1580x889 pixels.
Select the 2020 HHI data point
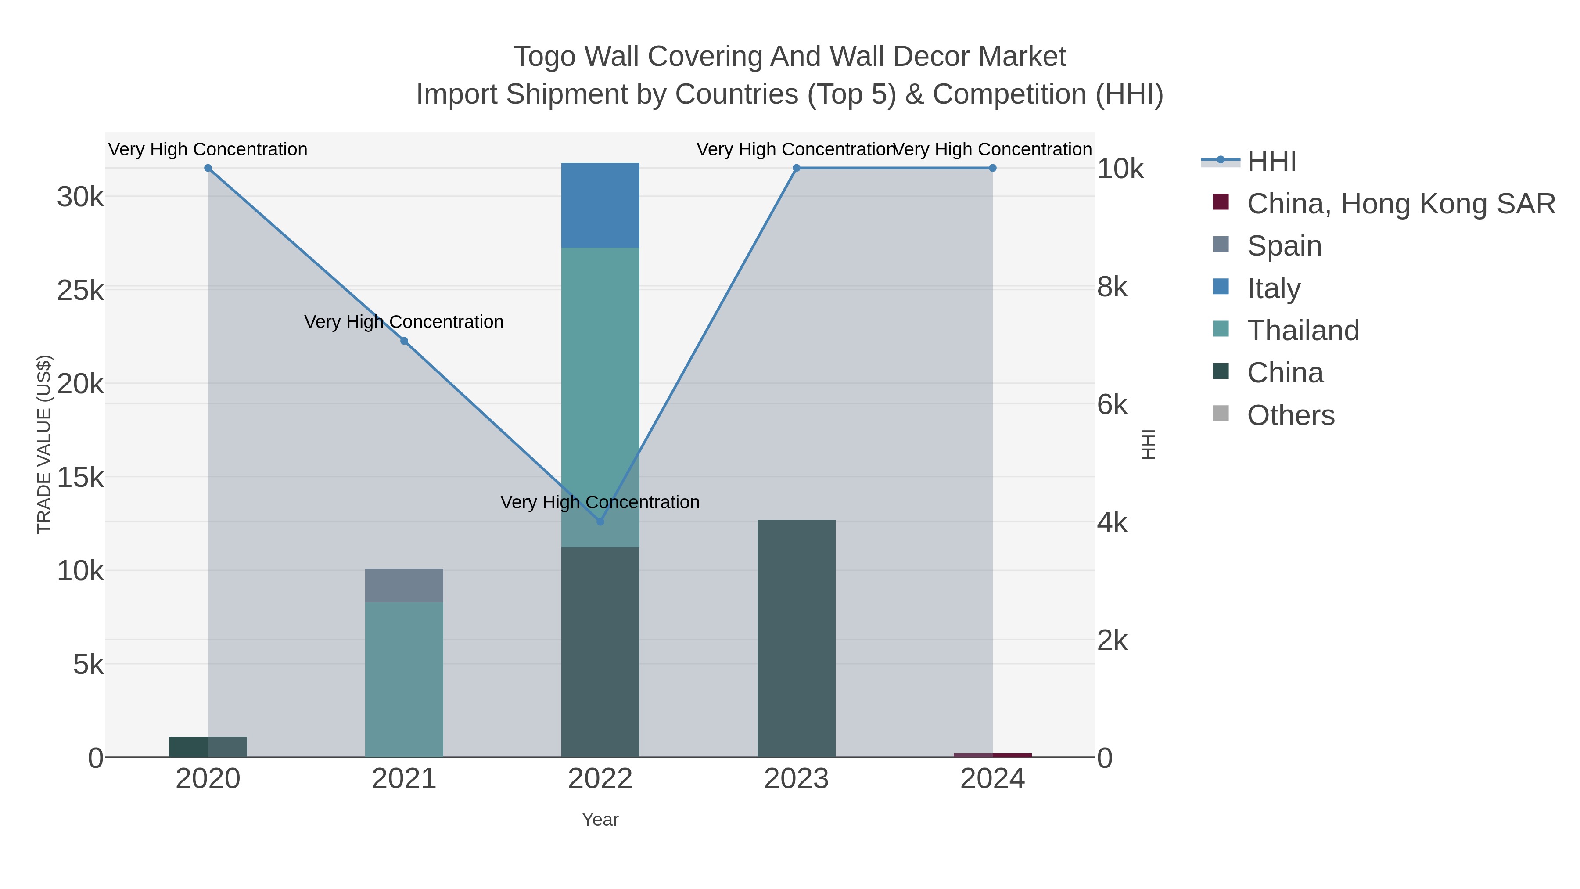coord(208,168)
